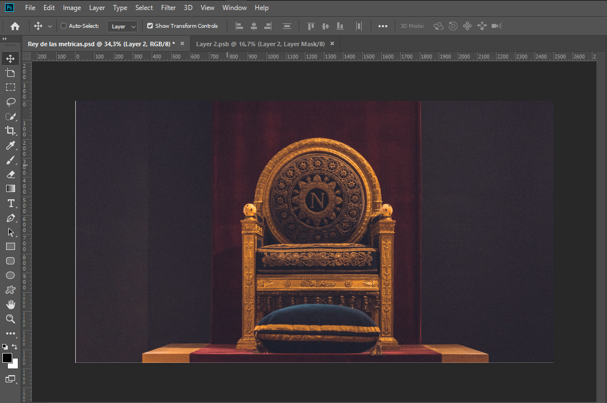Align bottom edges in options bar
607x403 pixels.
pyautogui.click(x=340, y=26)
